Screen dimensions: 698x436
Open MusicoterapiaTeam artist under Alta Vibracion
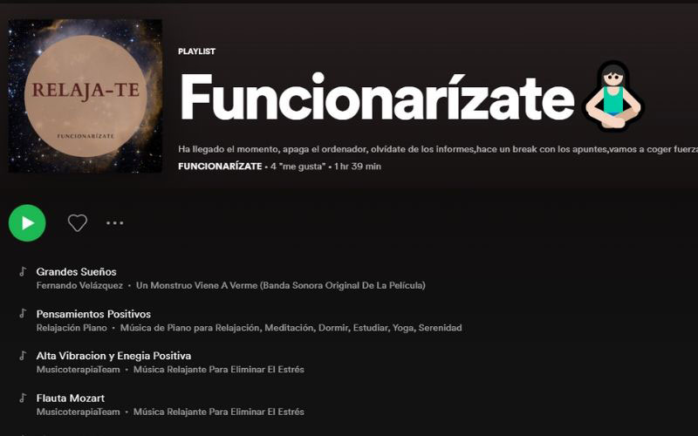[x=79, y=370]
